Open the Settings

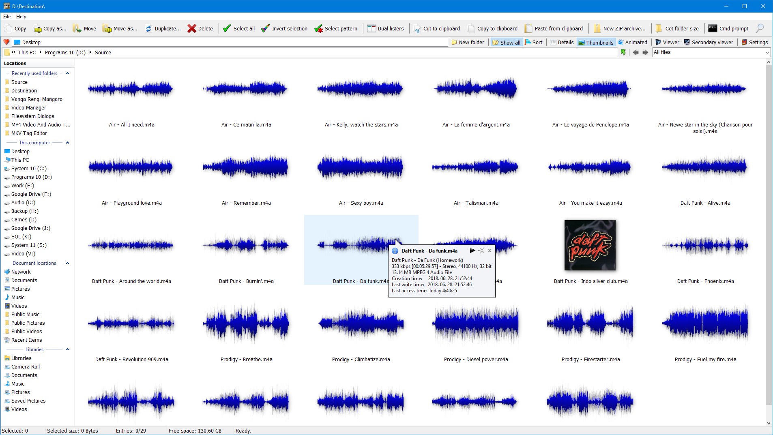pos(755,42)
